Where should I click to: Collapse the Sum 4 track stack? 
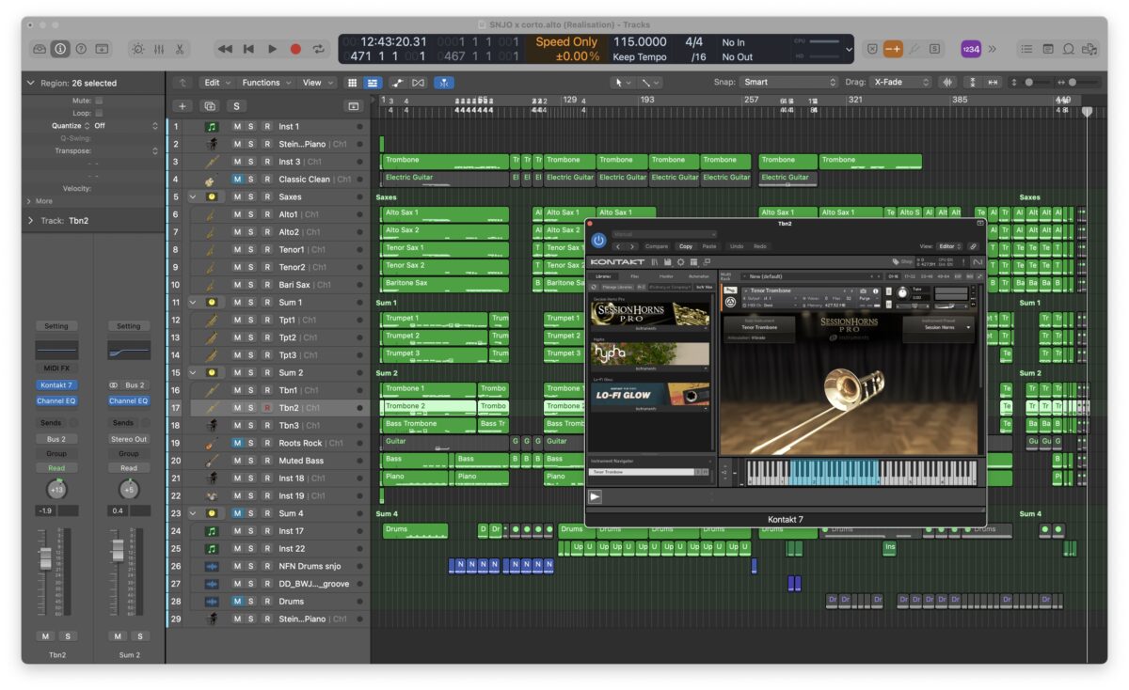click(193, 514)
